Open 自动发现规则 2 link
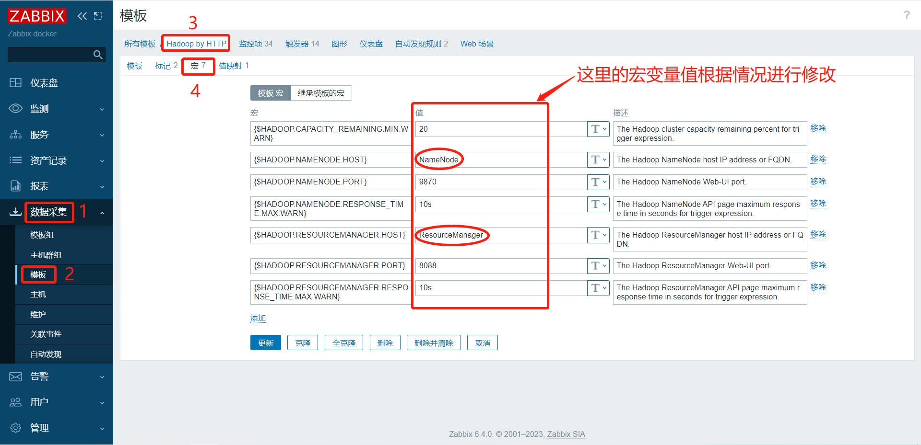Image resolution: width=921 pixels, height=445 pixels. pyautogui.click(x=422, y=44)
